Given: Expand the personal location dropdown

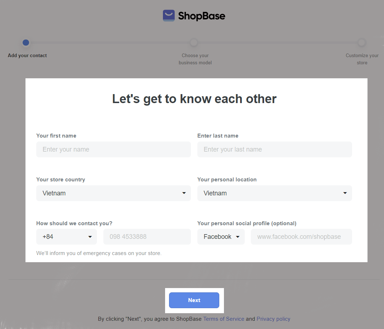Looking at the screenshot, I should (275, 193).
